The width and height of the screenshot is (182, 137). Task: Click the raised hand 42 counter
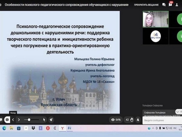[x=129, y=120]
